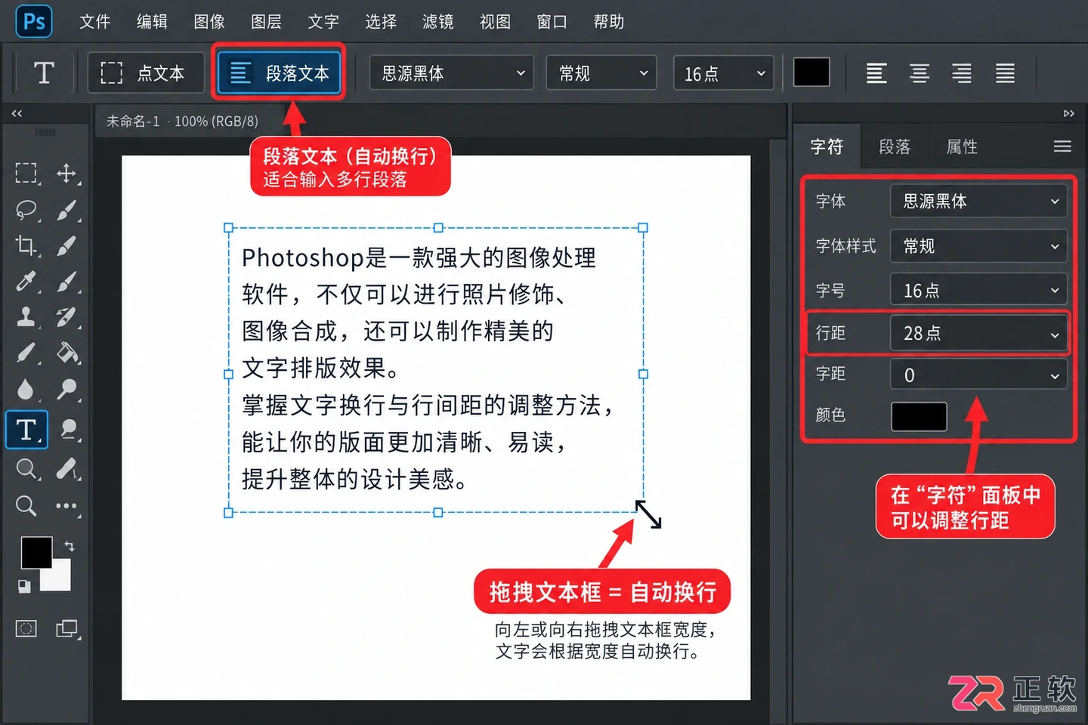Click the options bar text color swatch
Viewport: 1088px width, 725px height.
(811, 72)
